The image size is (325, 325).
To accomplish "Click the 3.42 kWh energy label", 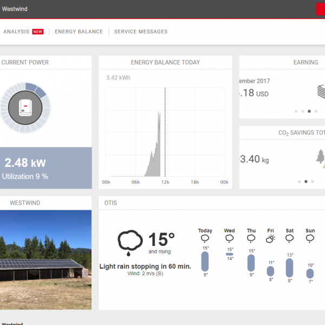I will (118, 77).
